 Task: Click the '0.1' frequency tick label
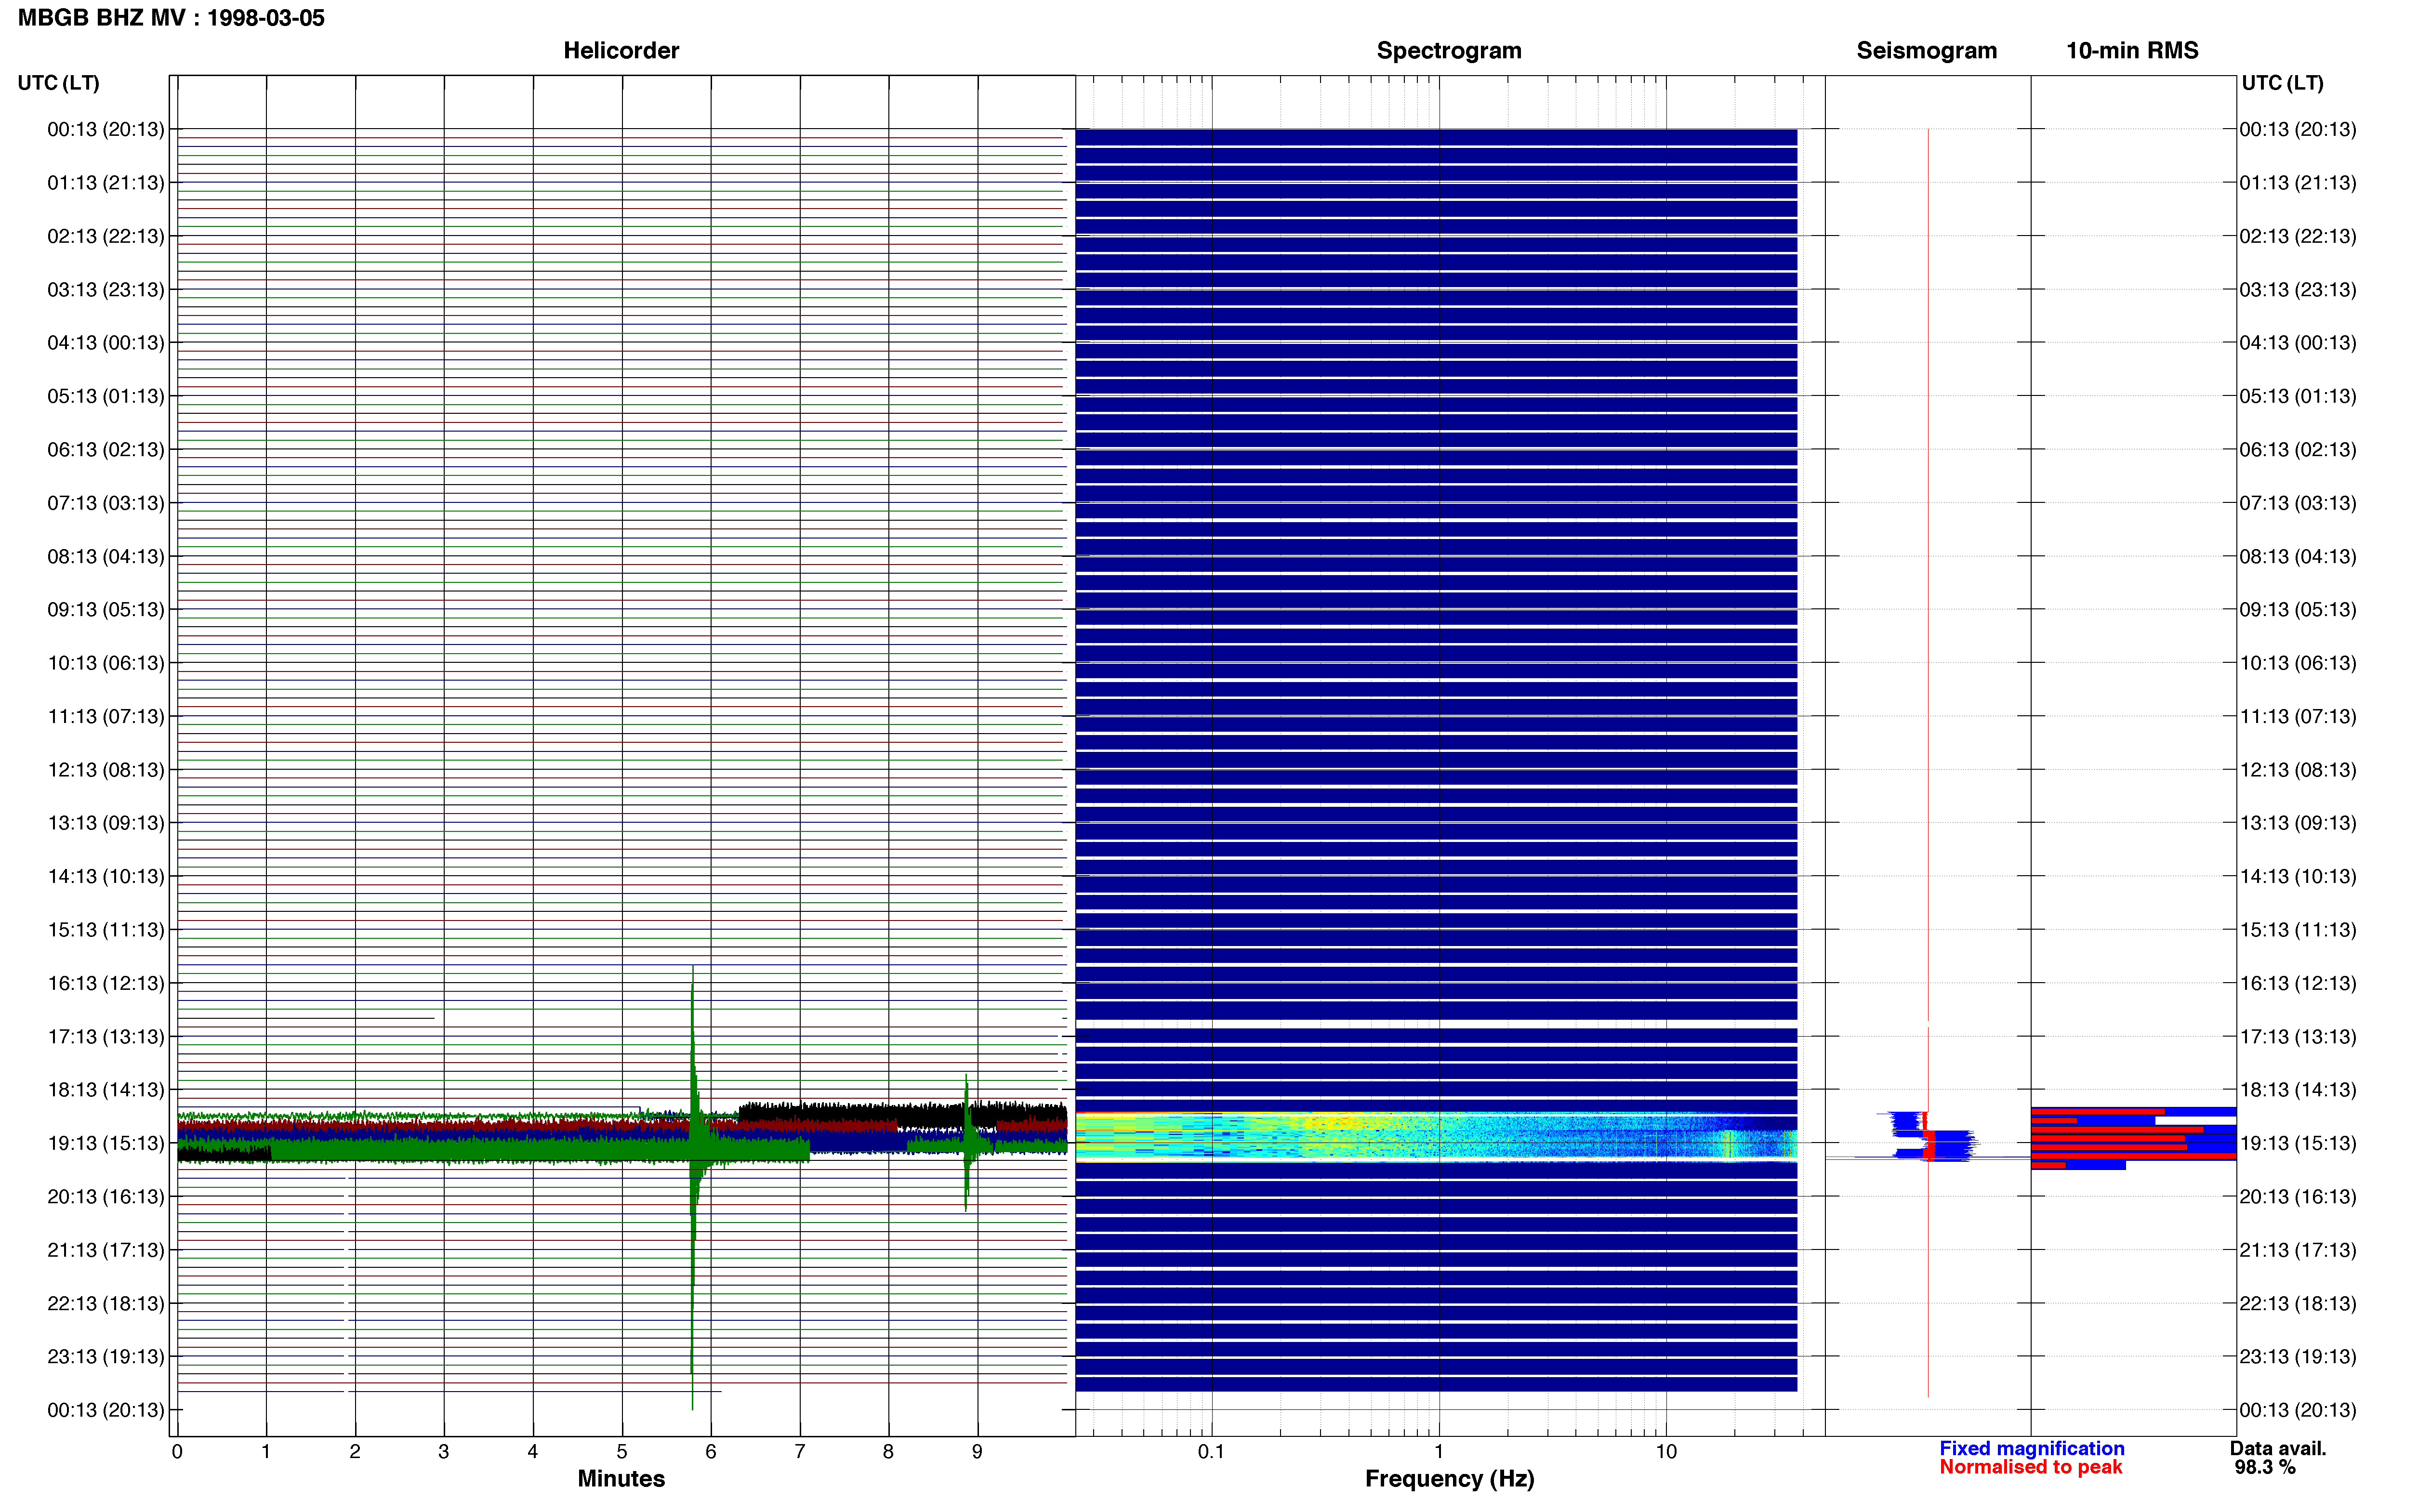[1211, 1451]
